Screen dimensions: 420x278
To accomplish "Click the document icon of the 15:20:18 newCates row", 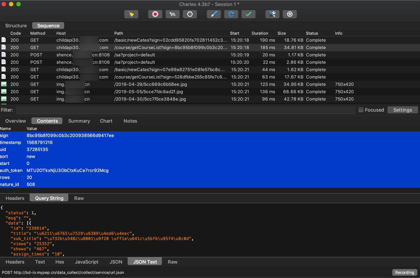I will coord(3,40).
